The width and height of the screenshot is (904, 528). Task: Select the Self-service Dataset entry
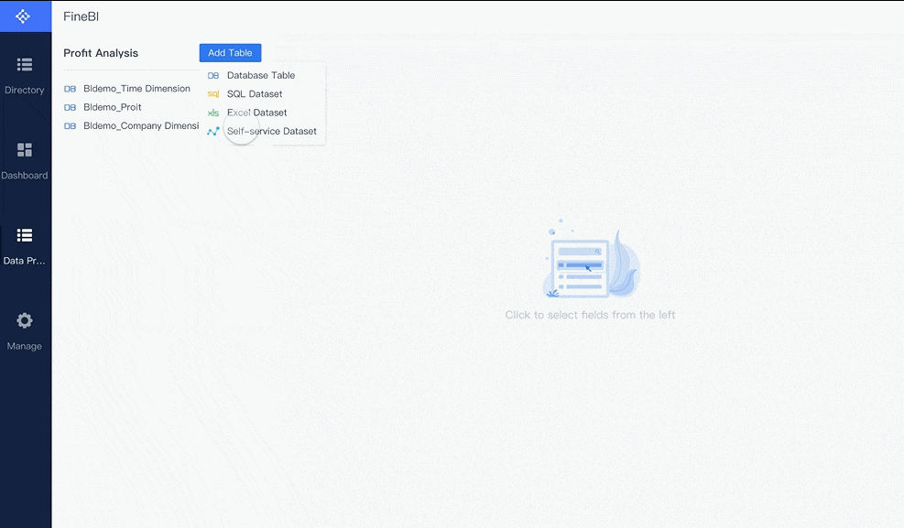click(271, 131)
